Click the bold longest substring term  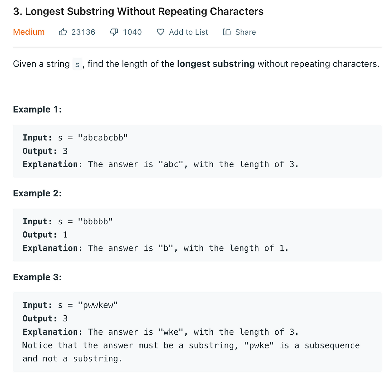(216, 64)
